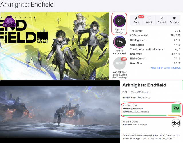The image size is (183, 143).
Task: Open TheGamer review entry
Action: tap(155, 31)
